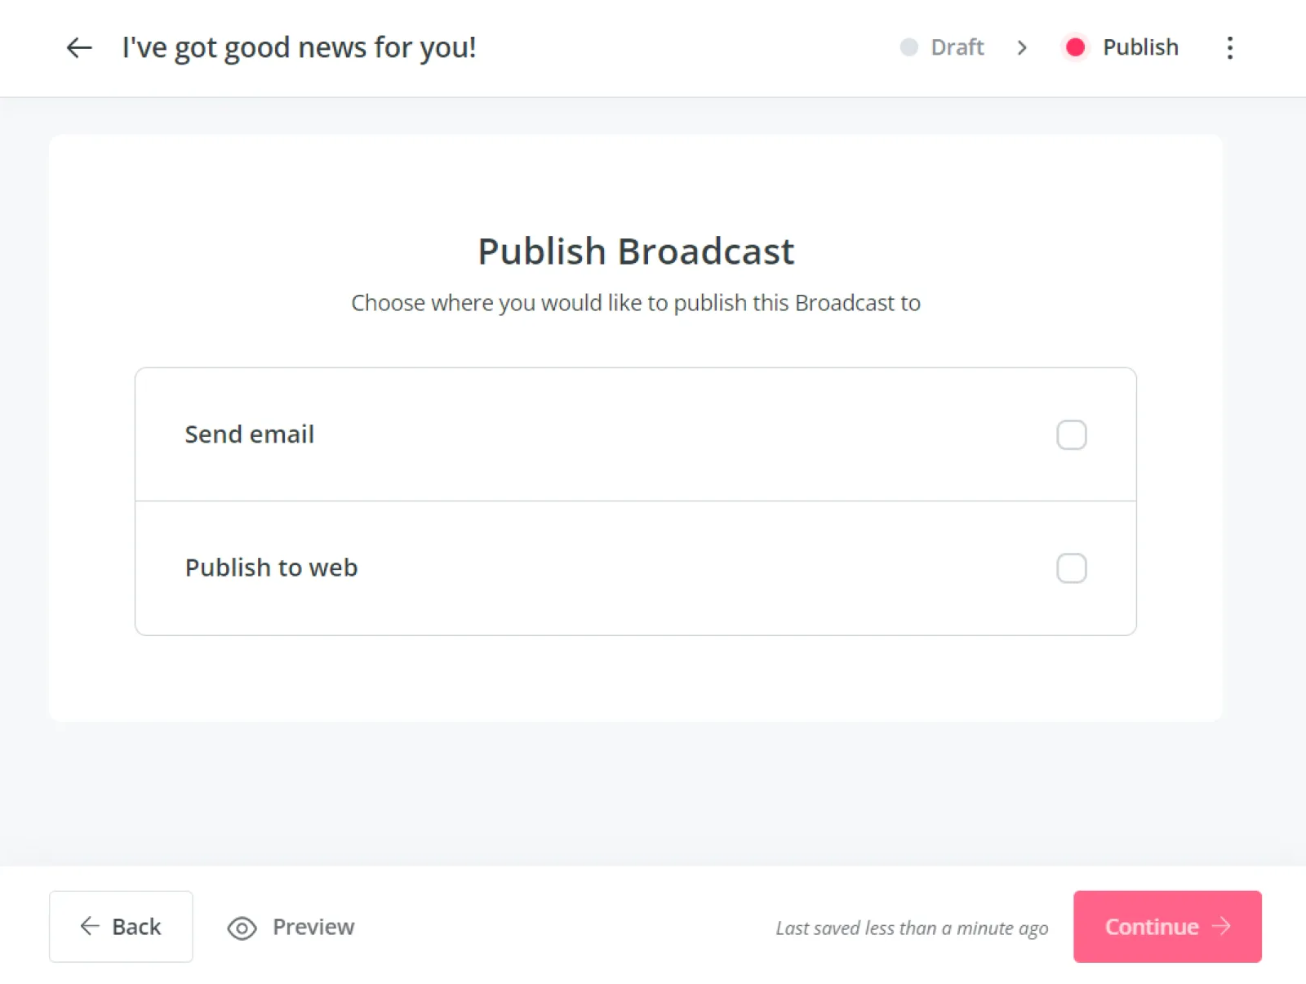Tick the Publish to web checkbox
Screen dimensions: 1306x984
pyautogui.click(x=1071, y=568)
